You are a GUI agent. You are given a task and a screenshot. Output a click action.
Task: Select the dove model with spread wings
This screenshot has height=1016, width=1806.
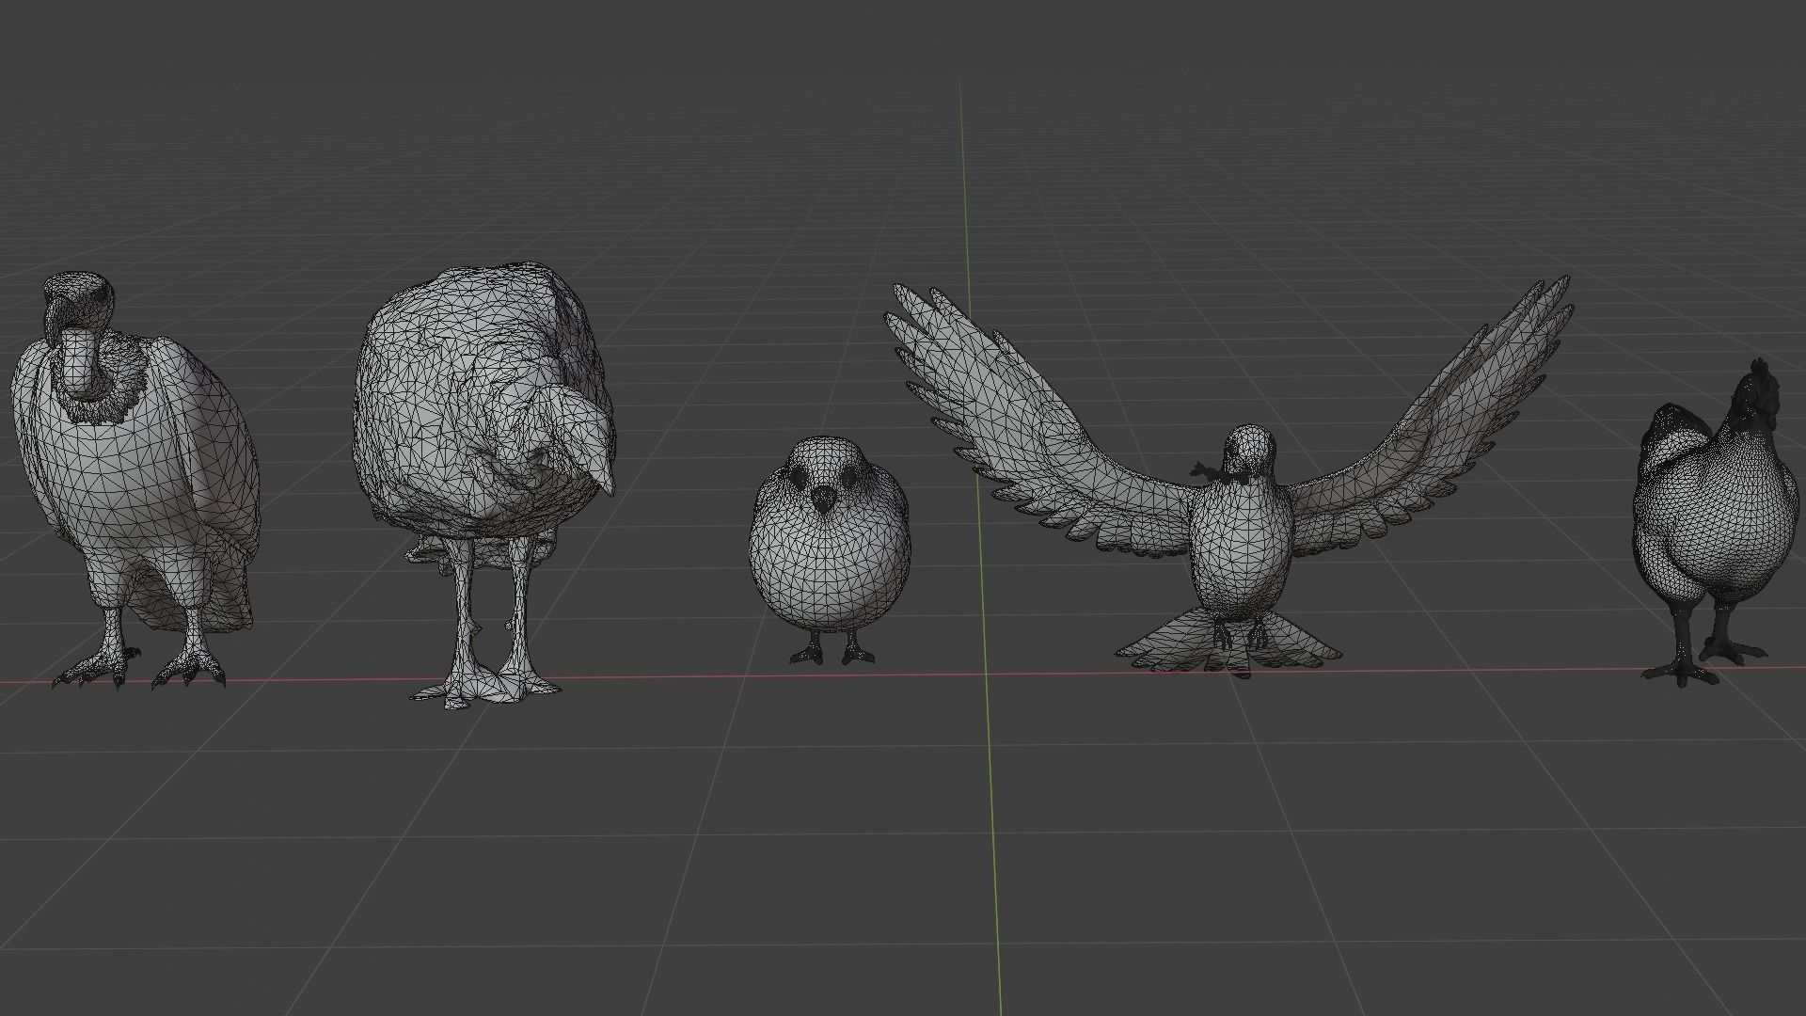[1228, 474]
